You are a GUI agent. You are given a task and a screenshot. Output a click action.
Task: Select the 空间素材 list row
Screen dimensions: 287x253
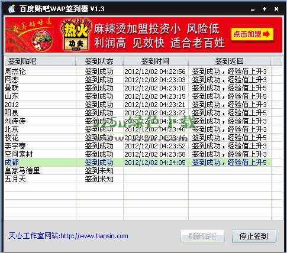tap(138, 154)
